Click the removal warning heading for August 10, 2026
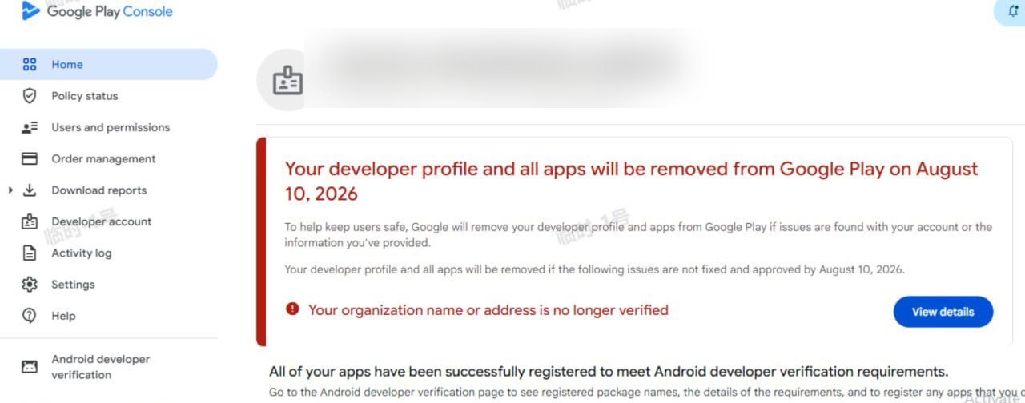The width and height of the screenshot is (1025, 403). (x=631, y=181)
